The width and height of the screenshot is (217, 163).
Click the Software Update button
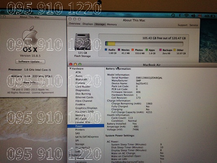pyautogui.click(x=30, y=62)
